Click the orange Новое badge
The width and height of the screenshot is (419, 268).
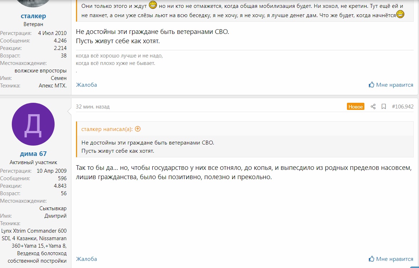356,107
